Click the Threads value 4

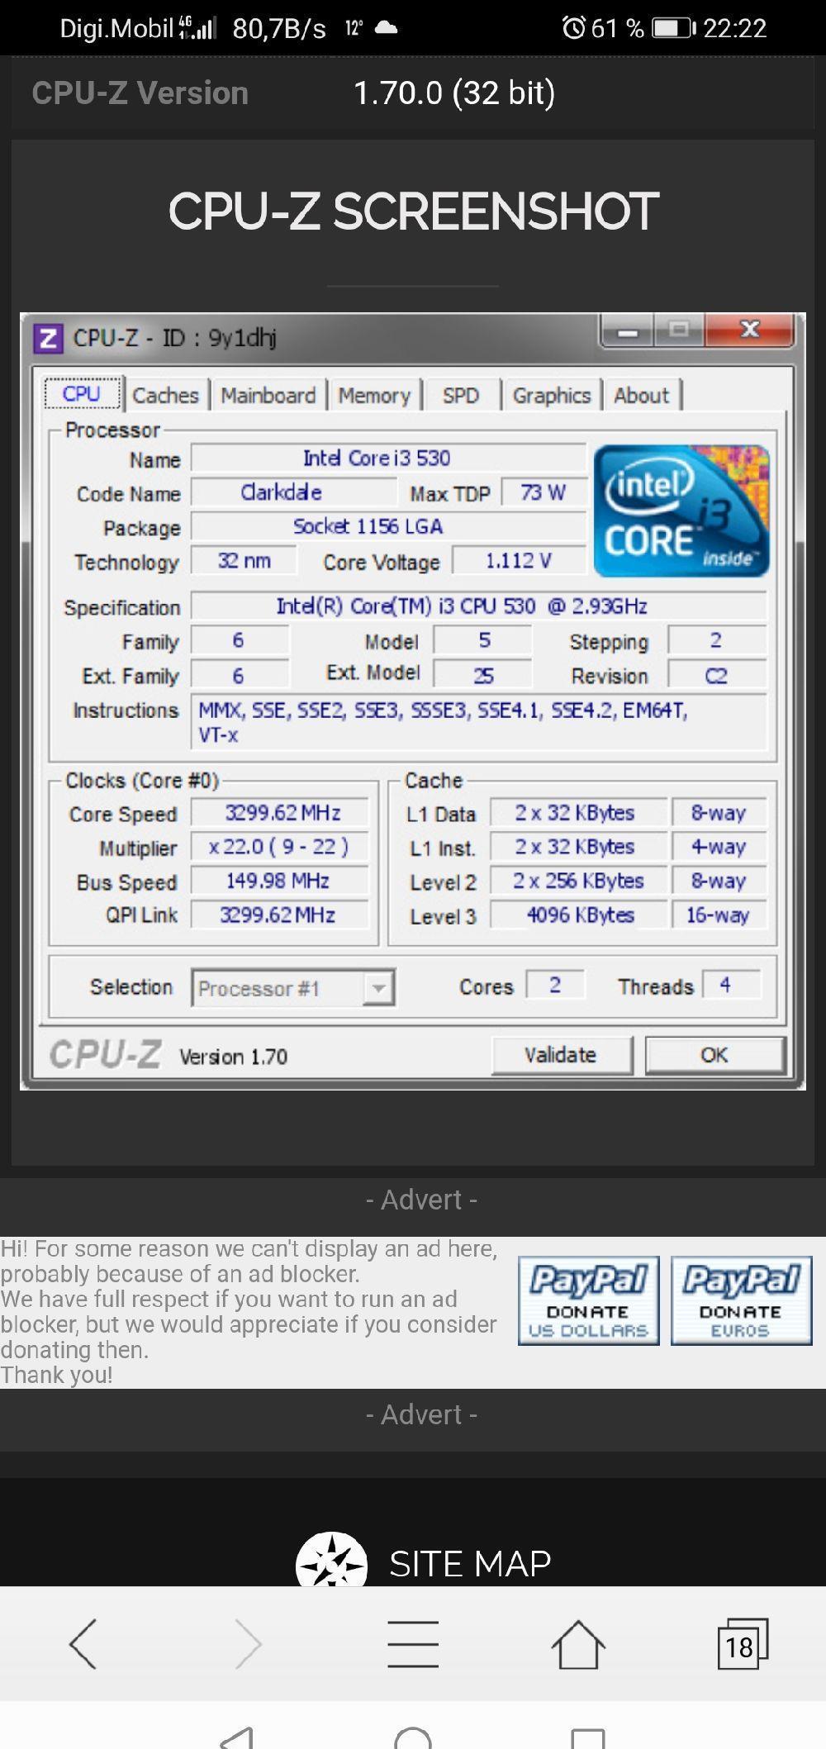pyautogui.click(x=730, y=985)
